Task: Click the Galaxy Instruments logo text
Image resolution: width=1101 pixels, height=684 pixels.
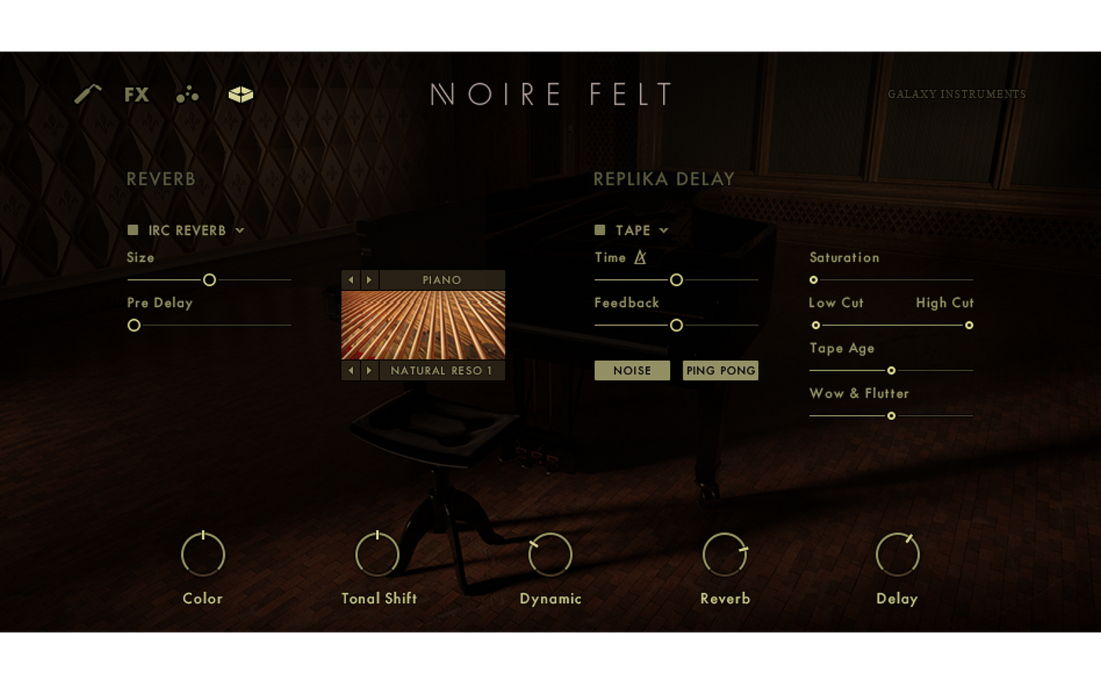Action: pos(956,94)
